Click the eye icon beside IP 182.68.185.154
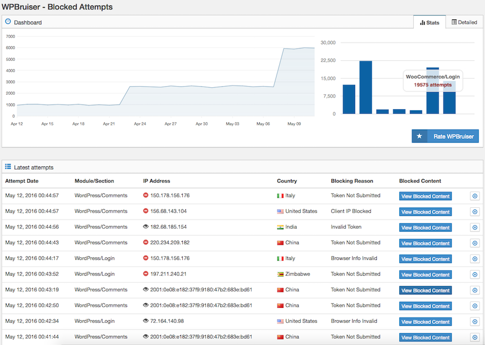Viewport: 485px width, 345px height. (x=145, y=227)
